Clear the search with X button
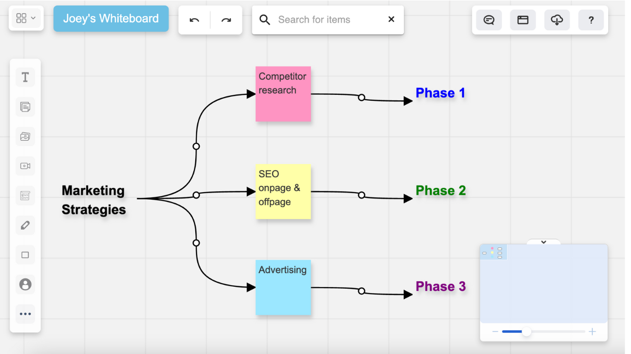631x354 pixels. pos(391,20)
